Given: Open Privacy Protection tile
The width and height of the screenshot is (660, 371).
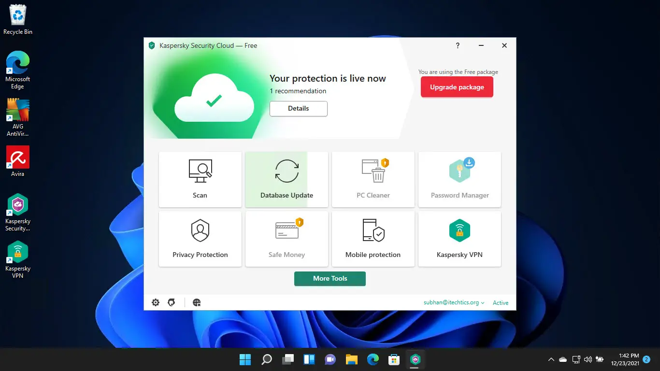Looking at the screenshot, I should [200, 239].
